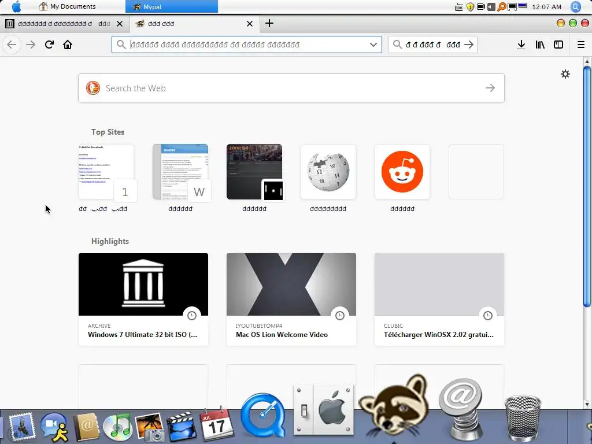Click the orange magnifier tray icon

pos(501,7)
